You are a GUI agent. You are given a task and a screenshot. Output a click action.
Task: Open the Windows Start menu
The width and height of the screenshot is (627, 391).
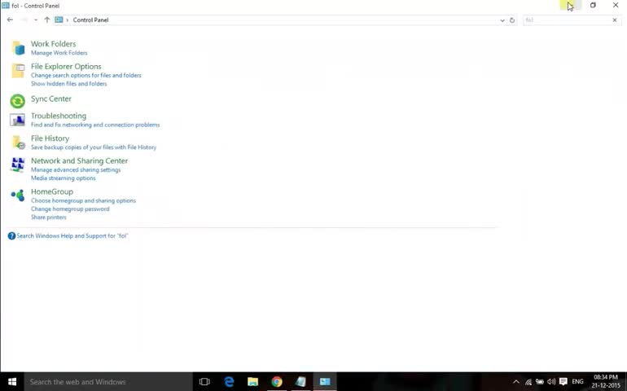coord(12,382)
